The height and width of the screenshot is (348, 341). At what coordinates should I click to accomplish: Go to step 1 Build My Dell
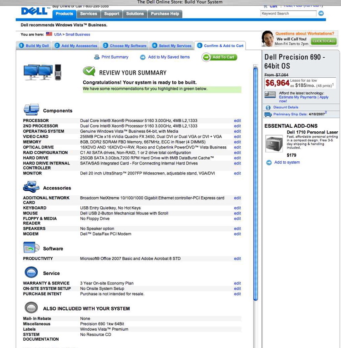(34, 46)
